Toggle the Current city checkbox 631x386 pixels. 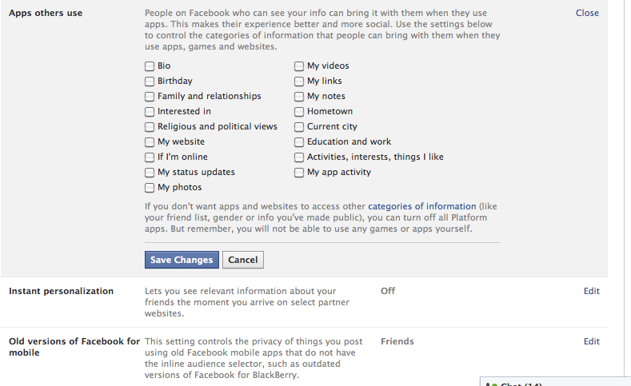299,126
